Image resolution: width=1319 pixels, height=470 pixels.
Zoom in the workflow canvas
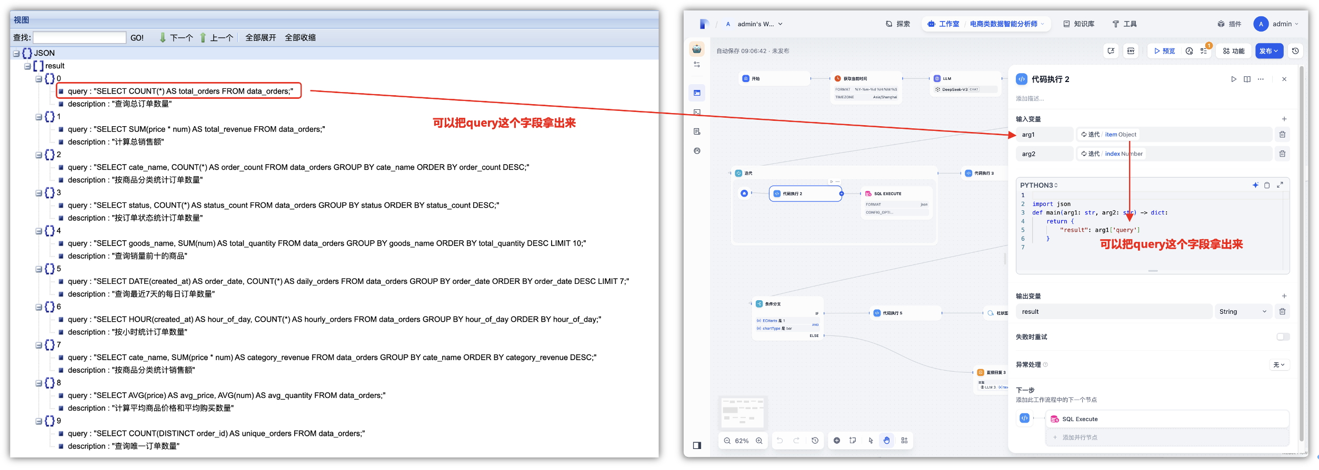tap(759, 441)
